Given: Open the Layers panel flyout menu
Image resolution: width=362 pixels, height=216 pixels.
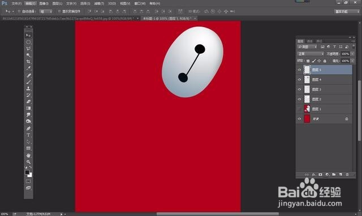Looking at the screenshot, I should (353, 41).
